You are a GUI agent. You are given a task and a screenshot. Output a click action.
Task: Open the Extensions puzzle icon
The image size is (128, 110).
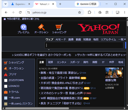coord(89,13)
